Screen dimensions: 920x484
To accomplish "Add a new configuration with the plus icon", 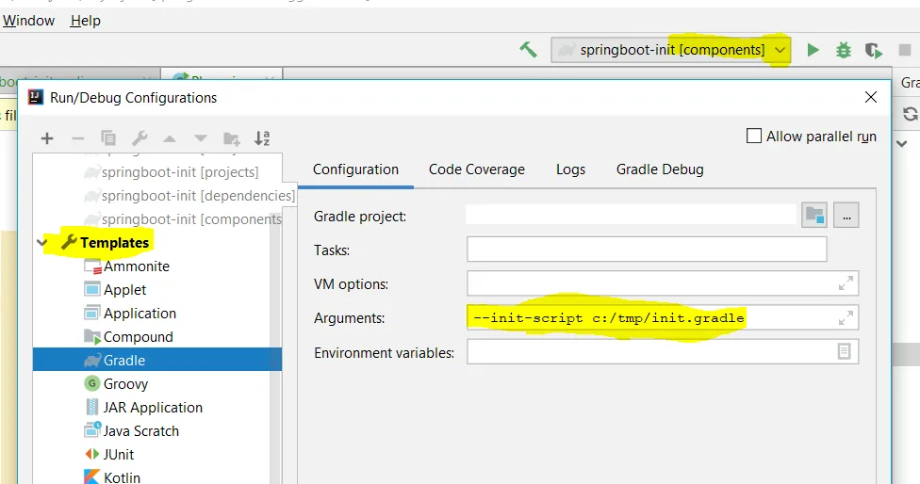I will 47,138.
